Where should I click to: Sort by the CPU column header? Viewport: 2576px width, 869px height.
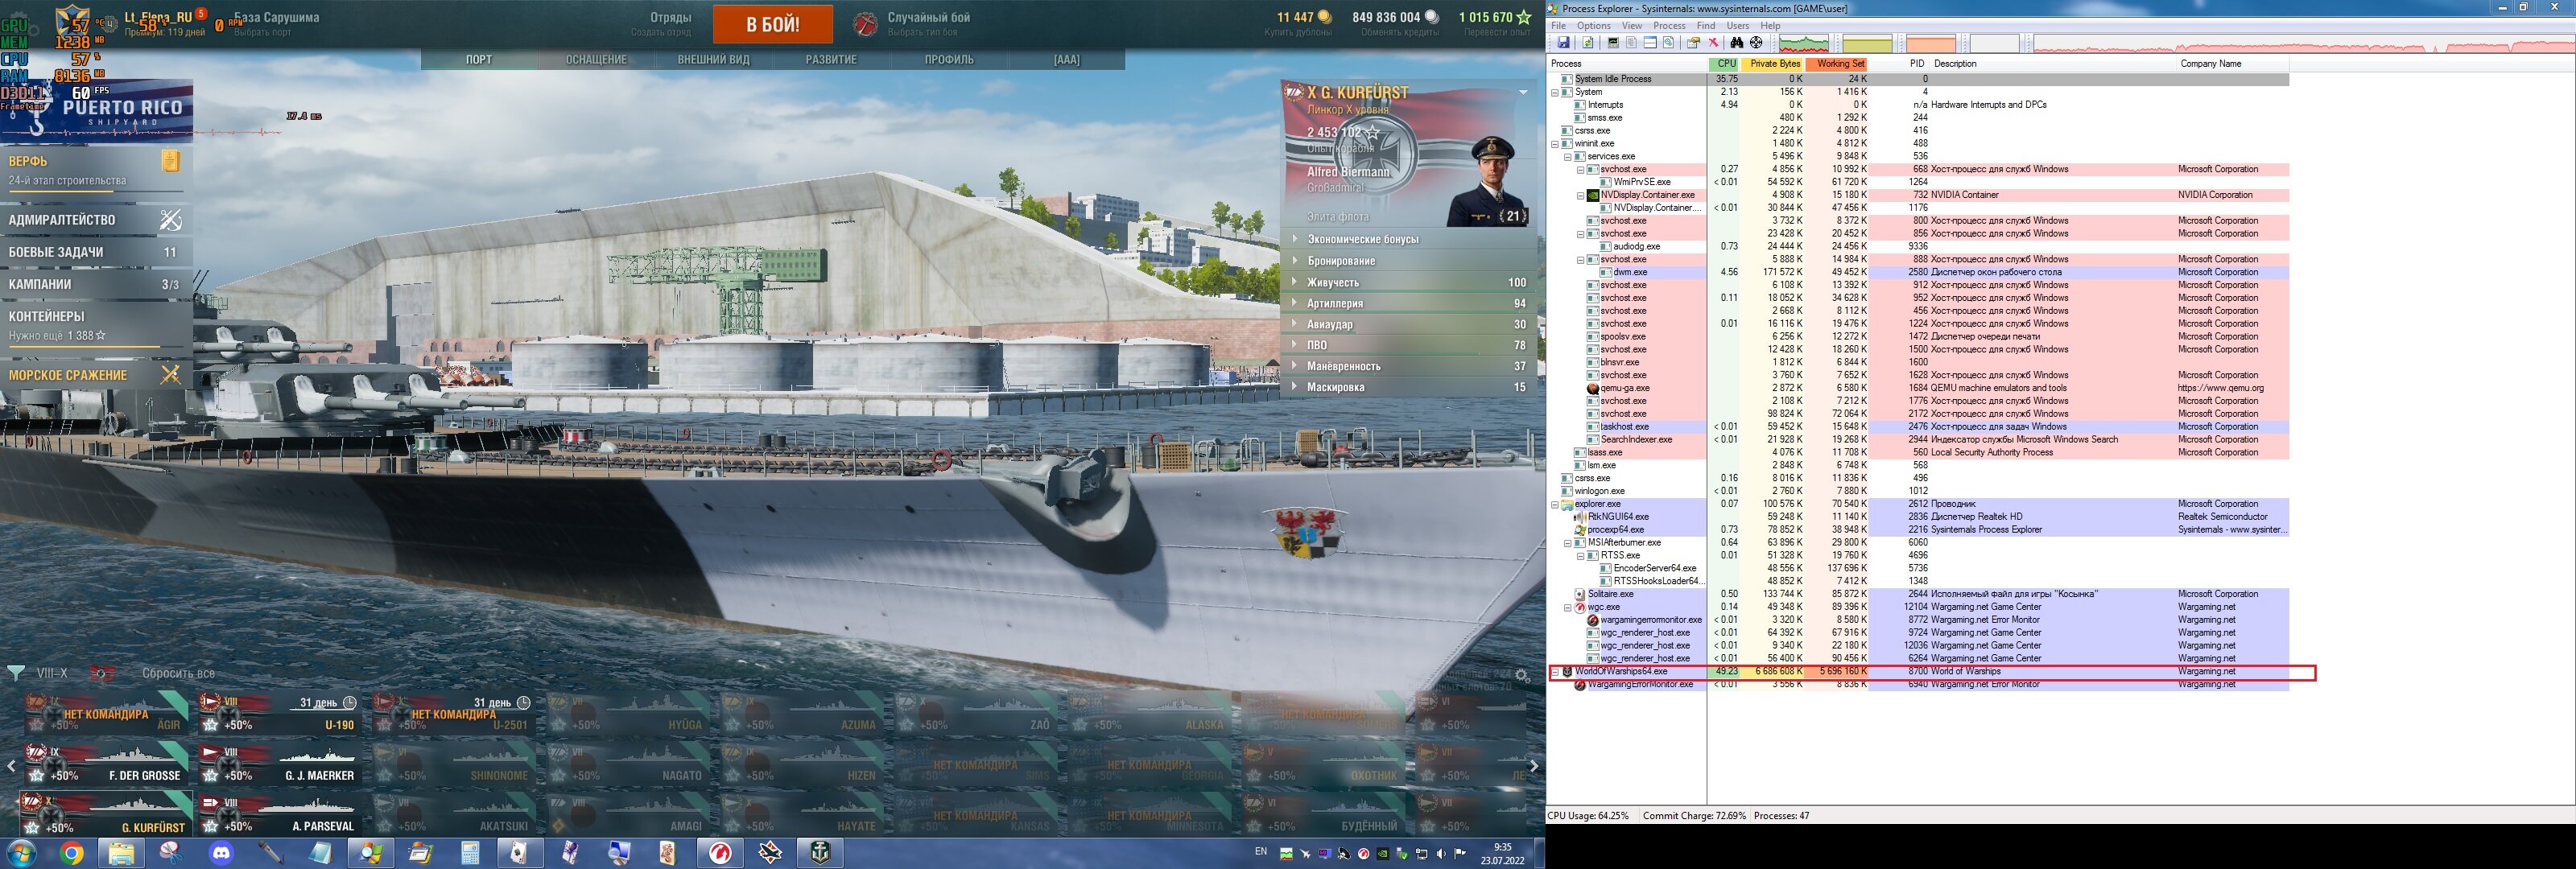coord(1725,63)
